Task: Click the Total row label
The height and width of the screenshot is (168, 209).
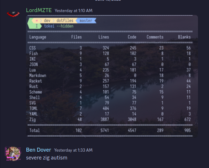Action: click(35, 130)
